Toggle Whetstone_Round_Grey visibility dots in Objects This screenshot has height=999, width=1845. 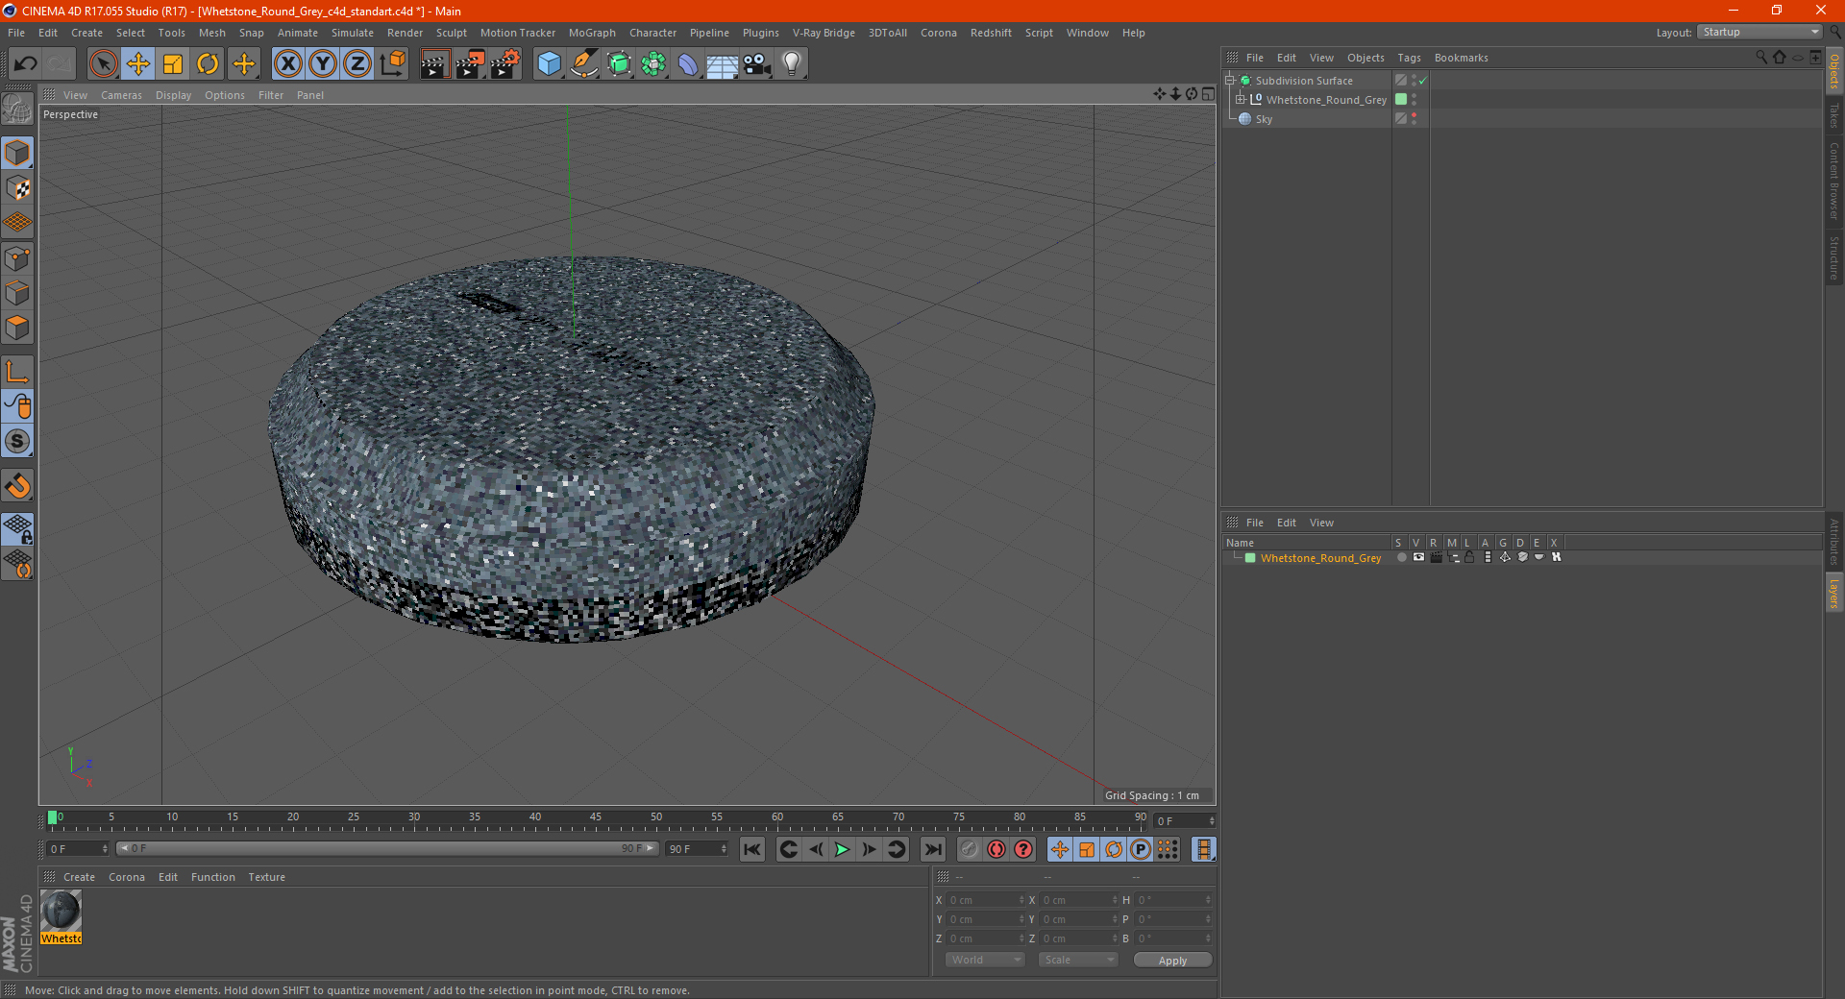pyautogui.click(x=1414, y=100)
